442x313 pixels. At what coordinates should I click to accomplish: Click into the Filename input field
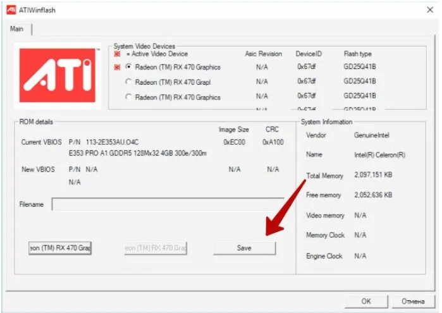click(168, 204)
